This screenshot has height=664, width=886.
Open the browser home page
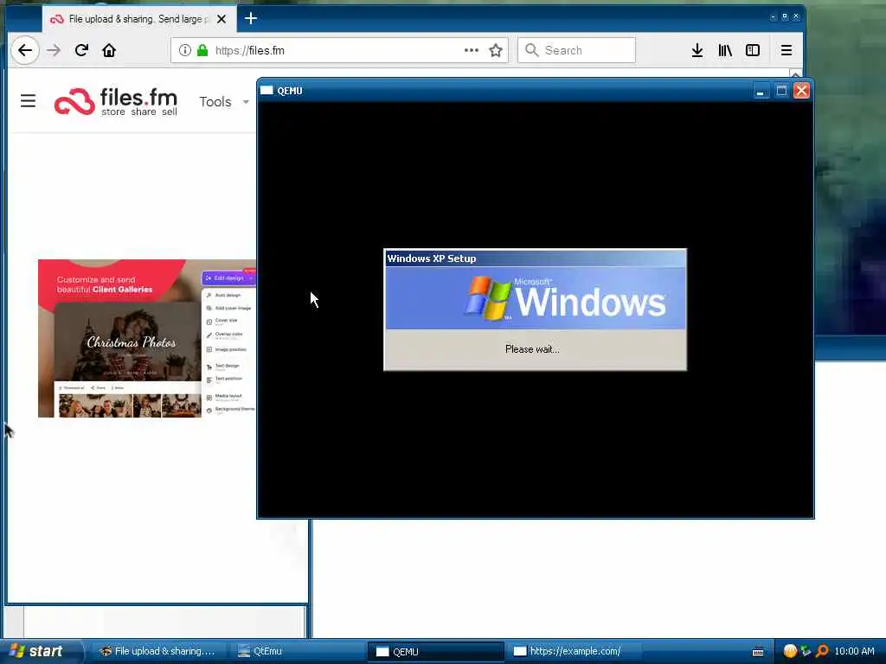click(109, 50)
